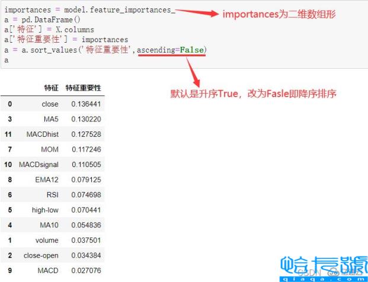368x282 pixels.
Task: Click the value 0.136441
Action: click(x=86, y=104)
